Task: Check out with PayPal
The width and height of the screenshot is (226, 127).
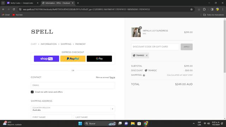Action: [73, 59]
